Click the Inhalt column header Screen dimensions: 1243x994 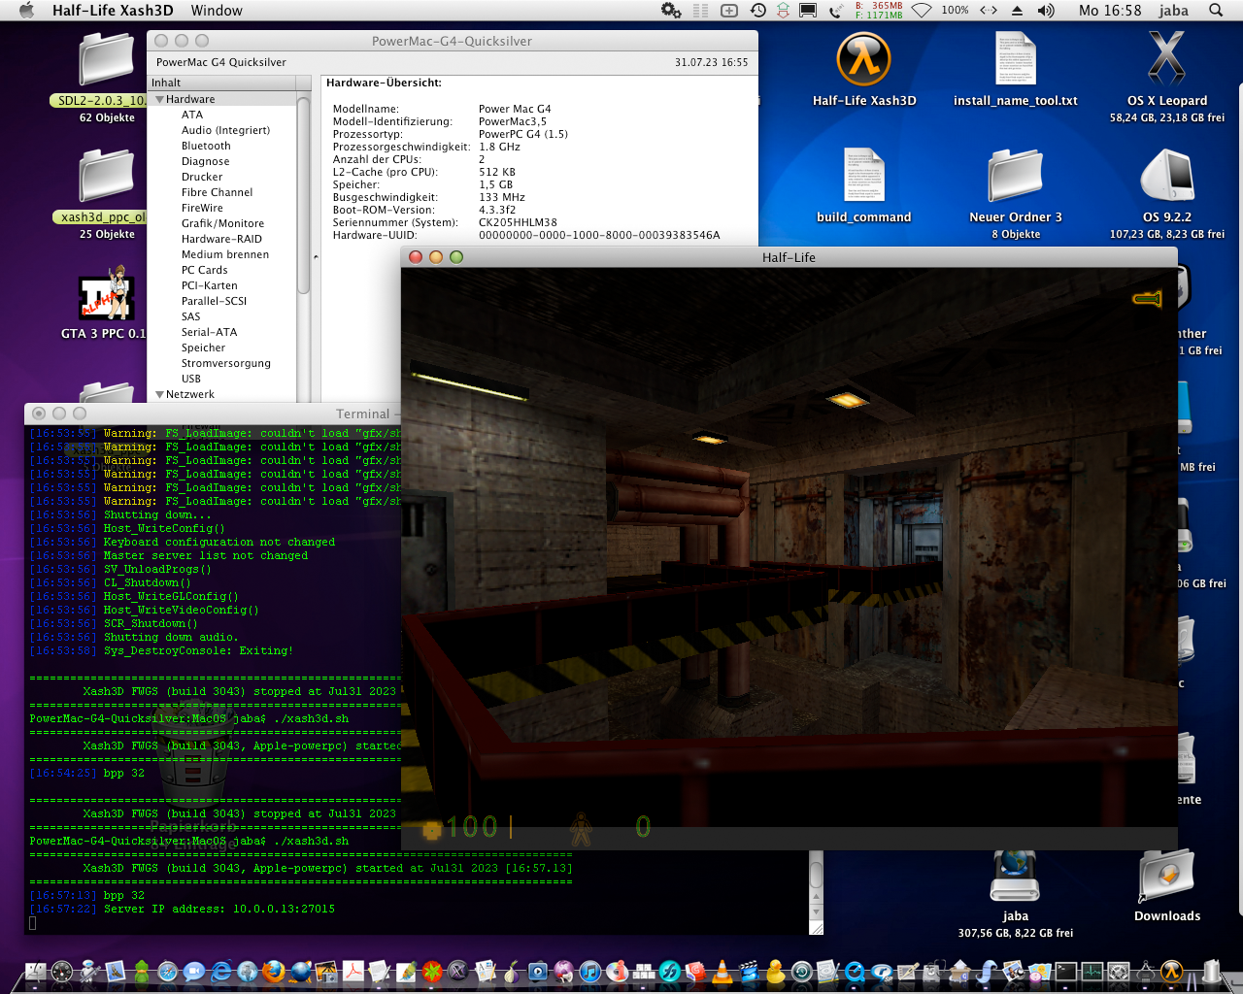tap(221, 83)
